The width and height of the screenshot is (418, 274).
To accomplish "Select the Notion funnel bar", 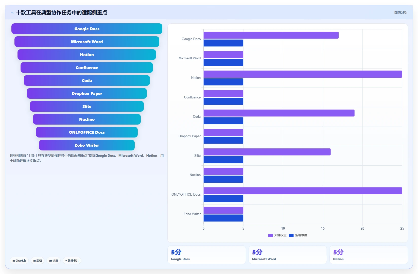I will point(87,55).
